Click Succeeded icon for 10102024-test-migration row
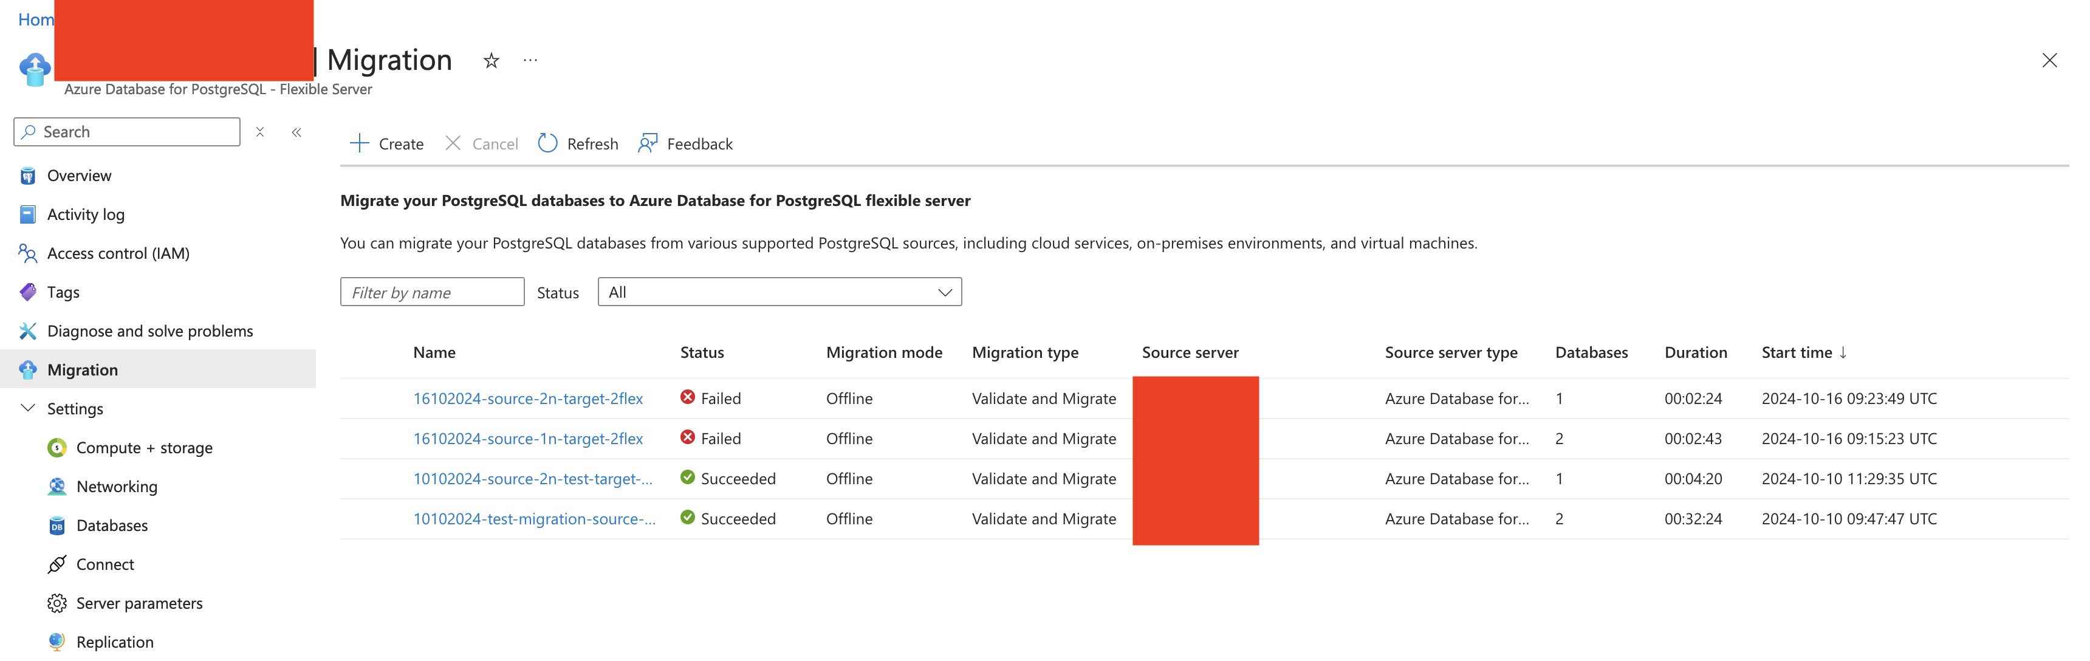Viewport: 2090px width, 661px height. 687,518
